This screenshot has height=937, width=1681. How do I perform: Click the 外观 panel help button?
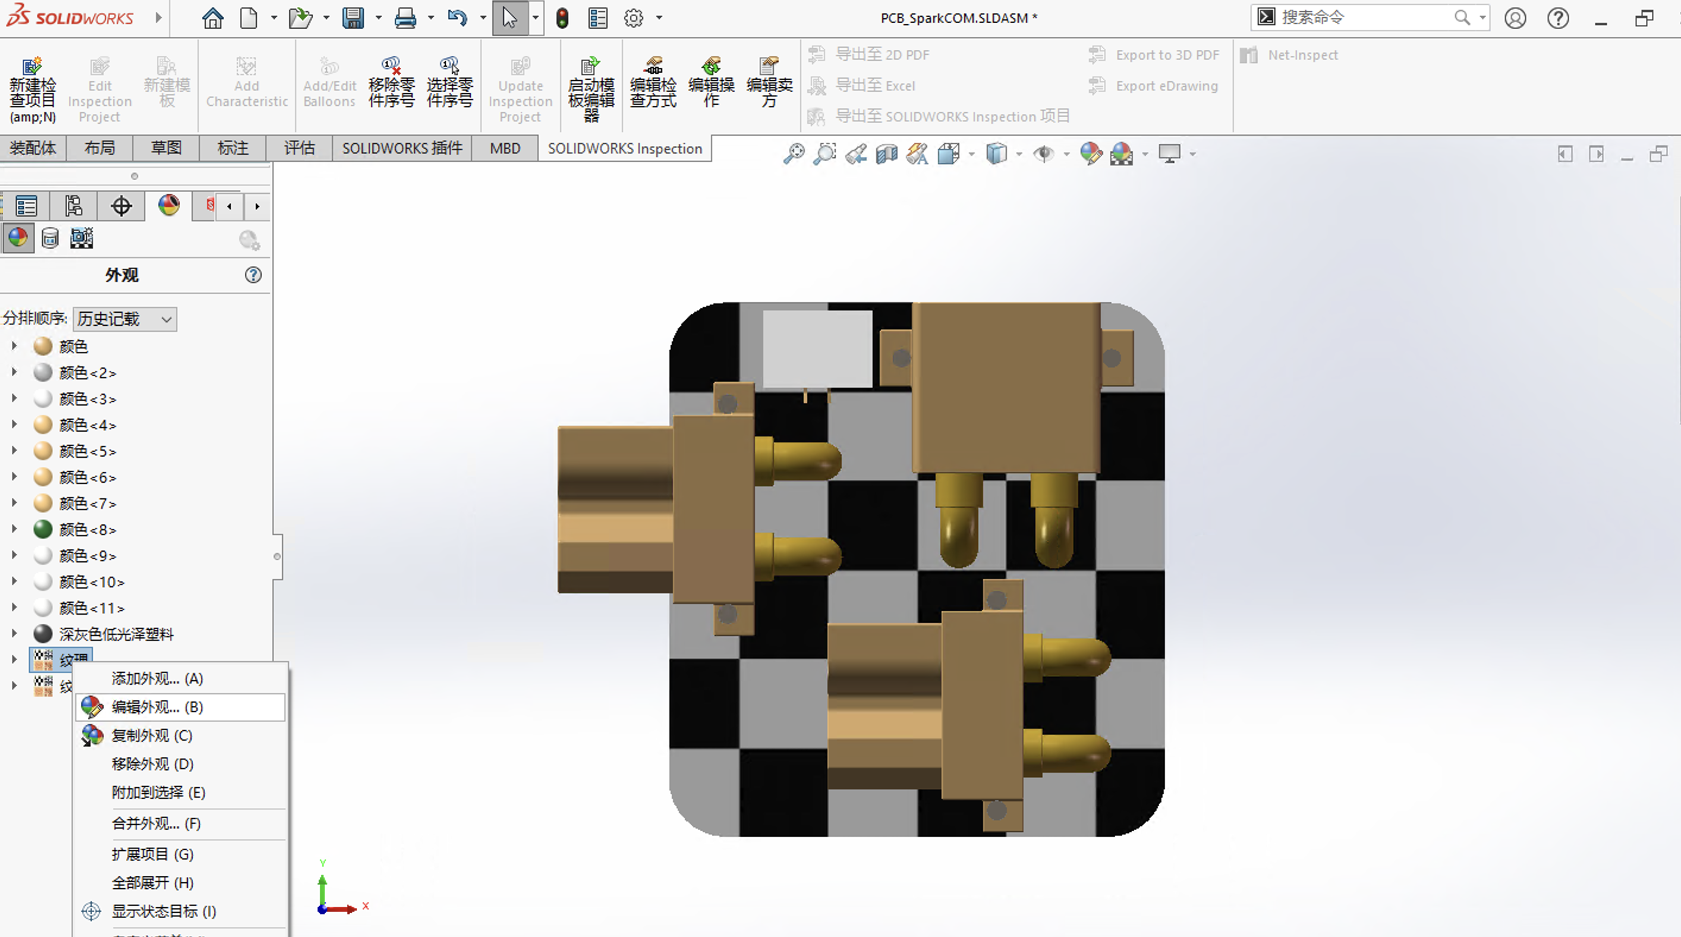click(253, 275)
